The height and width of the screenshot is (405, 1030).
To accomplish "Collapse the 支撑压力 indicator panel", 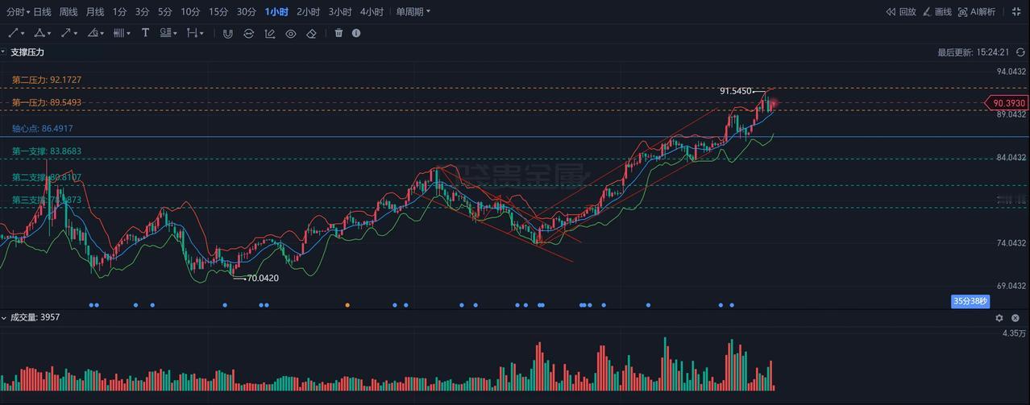I will [3, 52].
